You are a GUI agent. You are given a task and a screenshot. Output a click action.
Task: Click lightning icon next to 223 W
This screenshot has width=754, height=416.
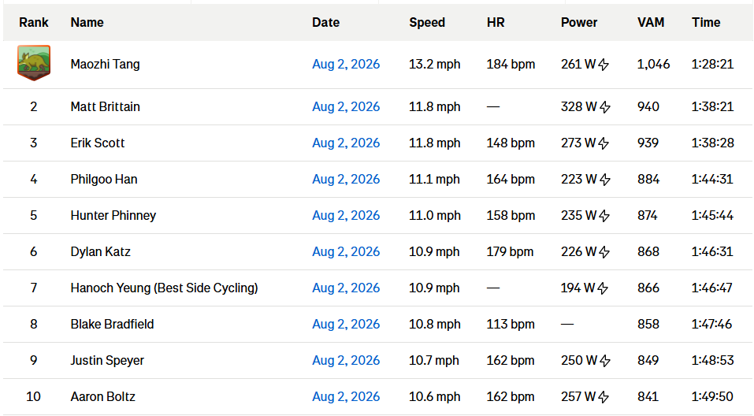pos(605,180)
